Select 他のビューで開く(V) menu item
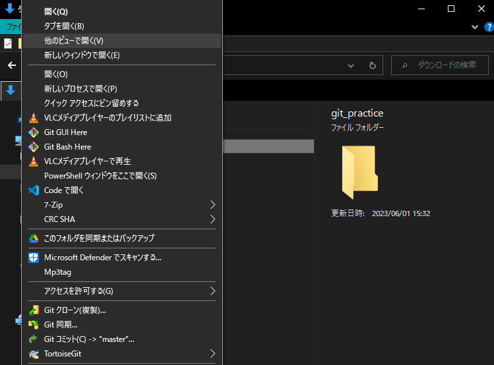 click(x=122, y=41)
